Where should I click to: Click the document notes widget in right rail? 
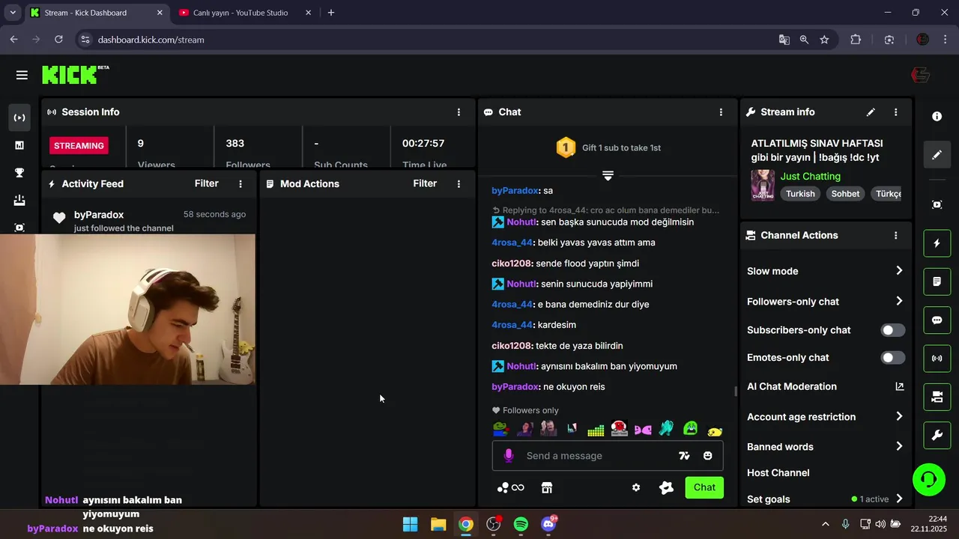pyautogui.click(x=937, y=281)
